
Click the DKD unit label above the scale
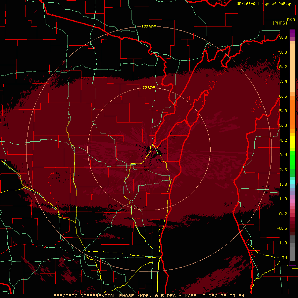(291, 20)
